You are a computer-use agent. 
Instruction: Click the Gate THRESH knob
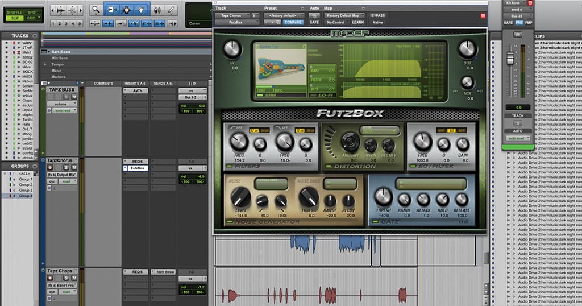coord(383,197)
